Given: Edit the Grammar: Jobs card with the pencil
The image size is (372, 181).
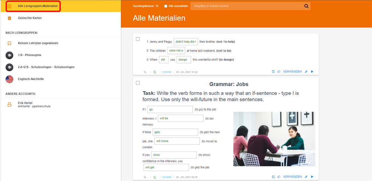Looking at the screenshot, I should pos(306,177).
